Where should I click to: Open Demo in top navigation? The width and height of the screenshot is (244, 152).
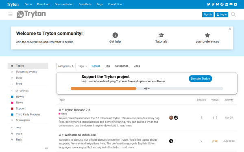point(28,4)
